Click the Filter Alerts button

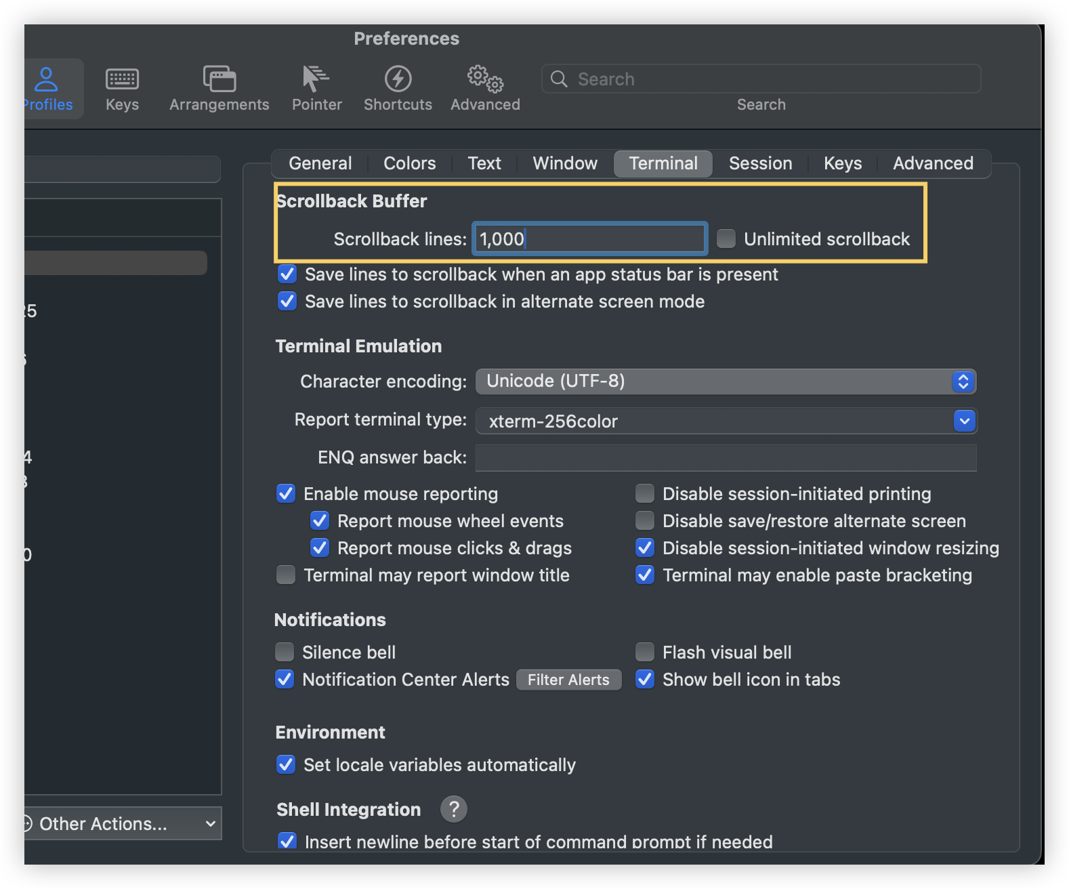coord(568,680)
